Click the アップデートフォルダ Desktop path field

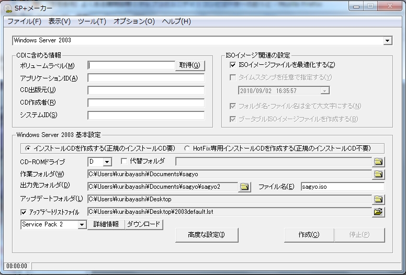click(x=230, y=199)
